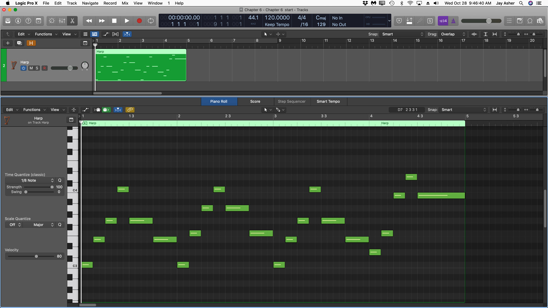
Task: Toggle Tracks area automation button
Action: 106,34
